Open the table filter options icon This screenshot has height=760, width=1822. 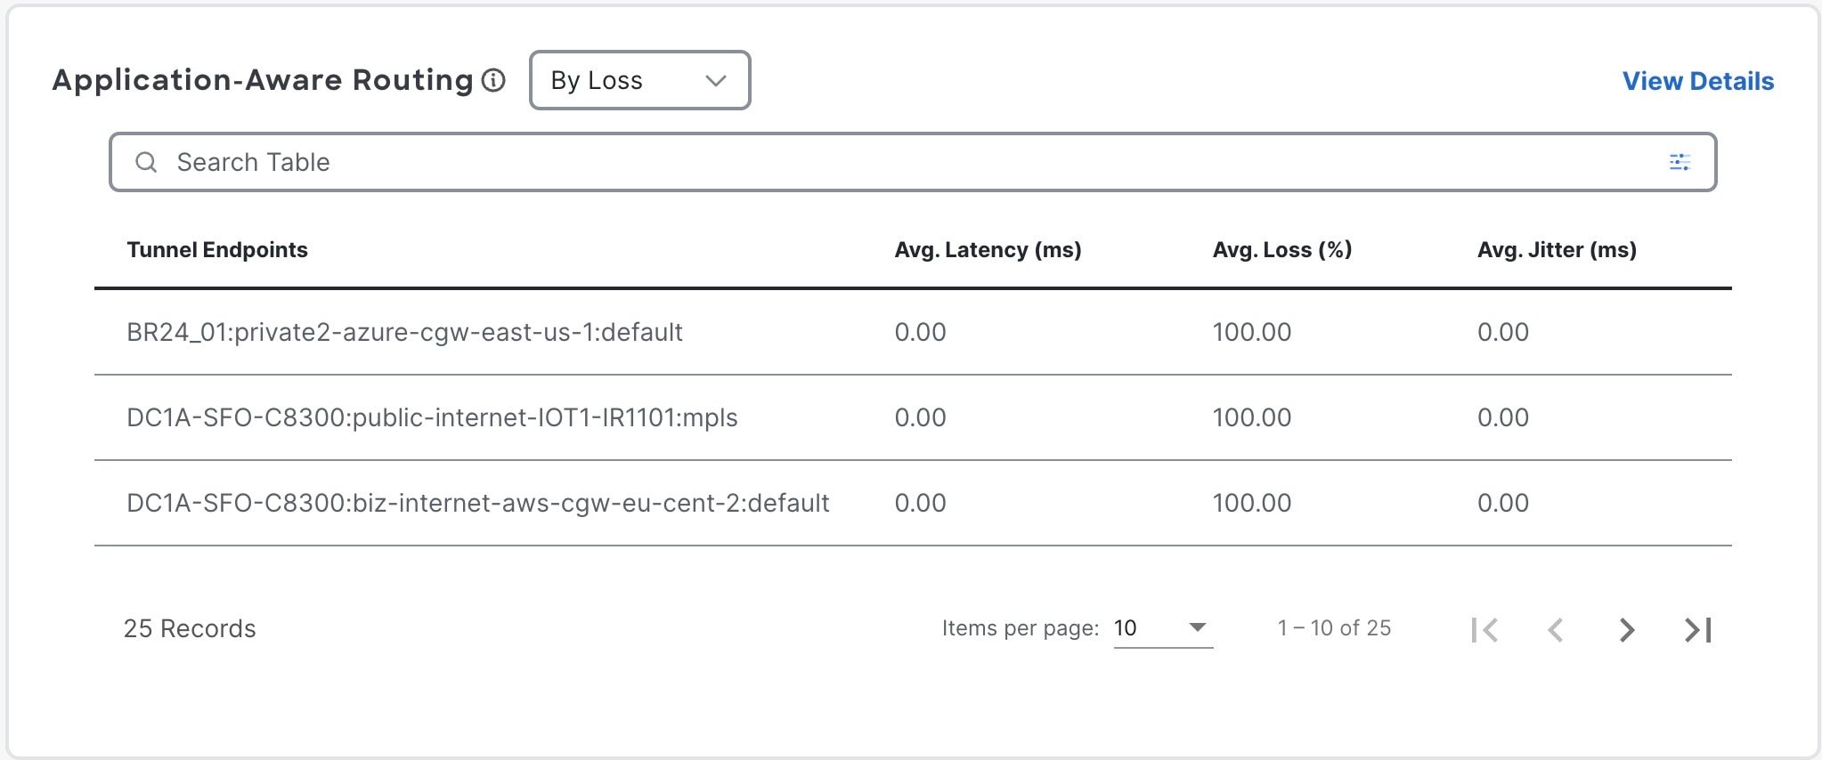[x=1680, y=162]
